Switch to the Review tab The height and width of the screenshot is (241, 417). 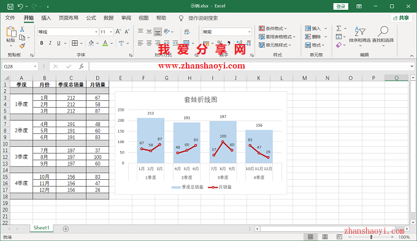tap(126, 18)
